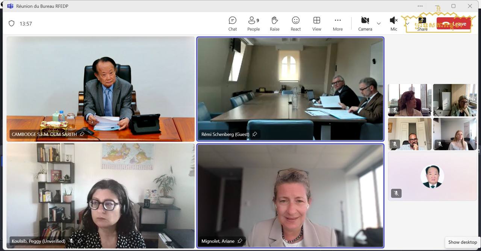
Task: Change the meeting View layout
Action: pyautogui.click(x=317, y=23)
